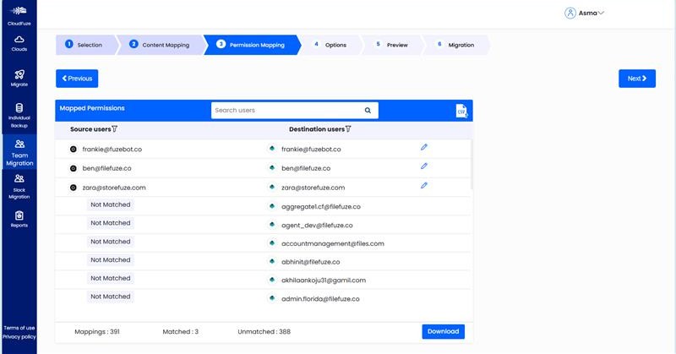Open Individual Backup in sidebar
676x354 pixels.
(19, 116)
